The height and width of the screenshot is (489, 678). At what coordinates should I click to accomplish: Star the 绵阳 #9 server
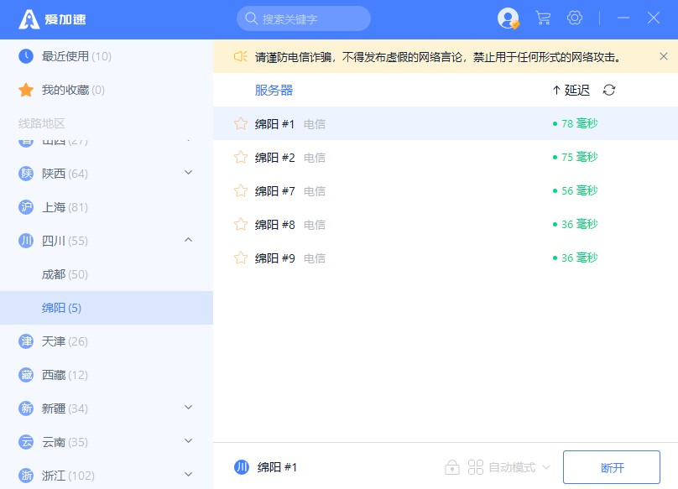(241, 258)
